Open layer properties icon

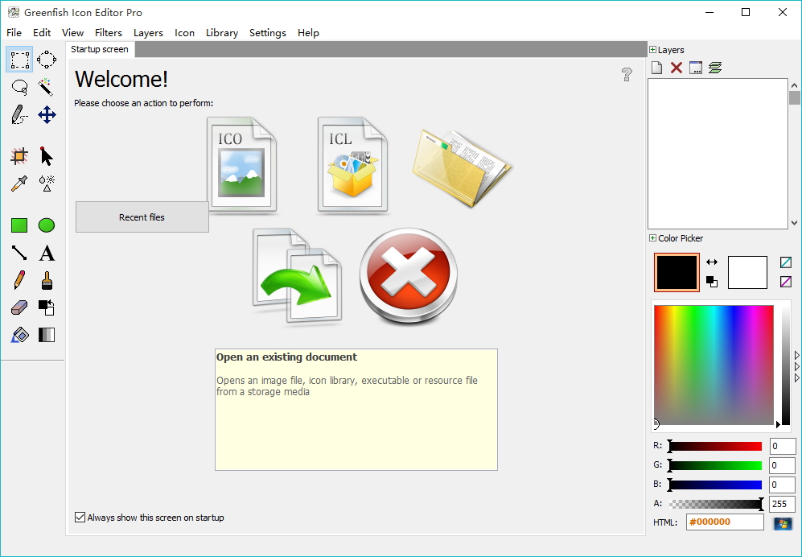[x=696, y=68]
